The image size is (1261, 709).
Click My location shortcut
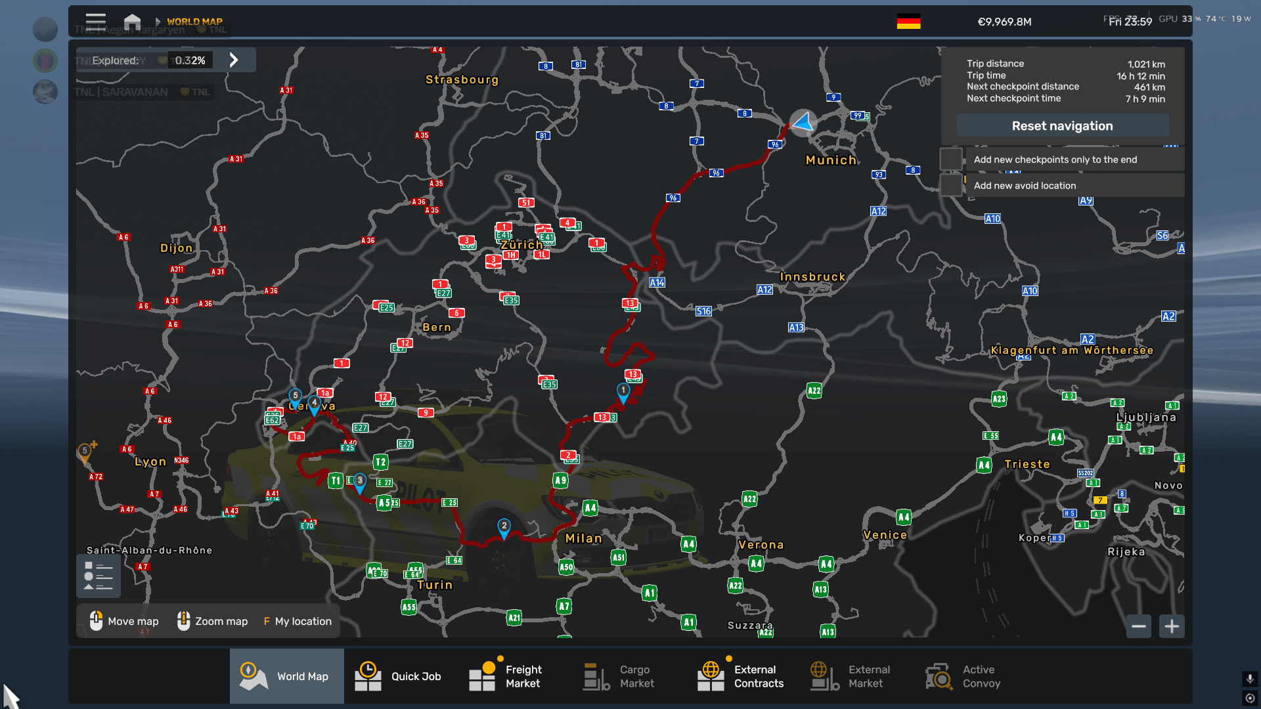(298, 621)
